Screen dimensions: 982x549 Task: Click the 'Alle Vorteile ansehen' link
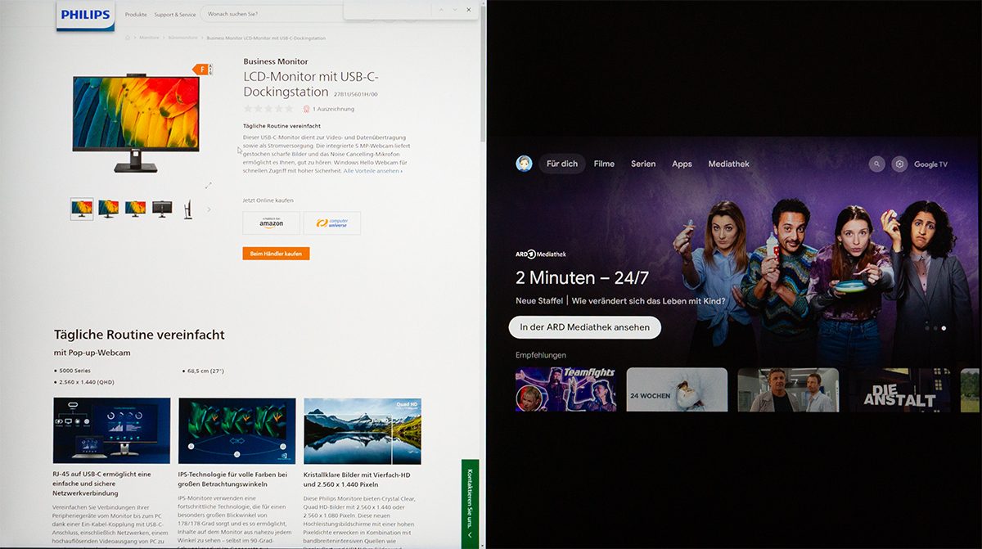pyautogui.click(x=372, y=171)
